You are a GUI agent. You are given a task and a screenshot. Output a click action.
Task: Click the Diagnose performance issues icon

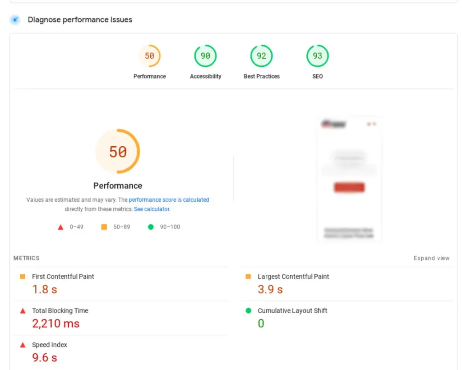pyautogui.click(x=15, y=20)
